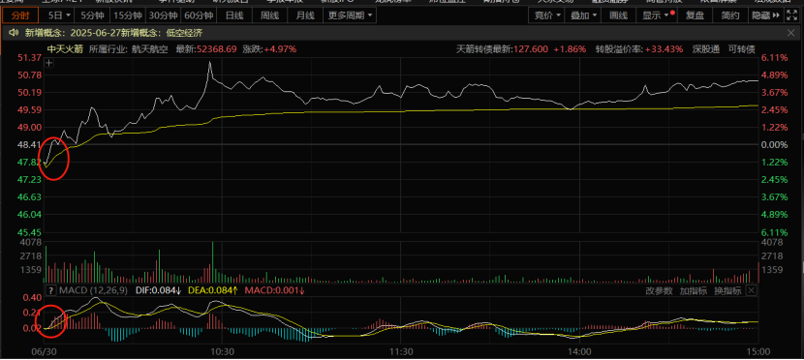Open the 显示 display dropdown

[655, 15]
